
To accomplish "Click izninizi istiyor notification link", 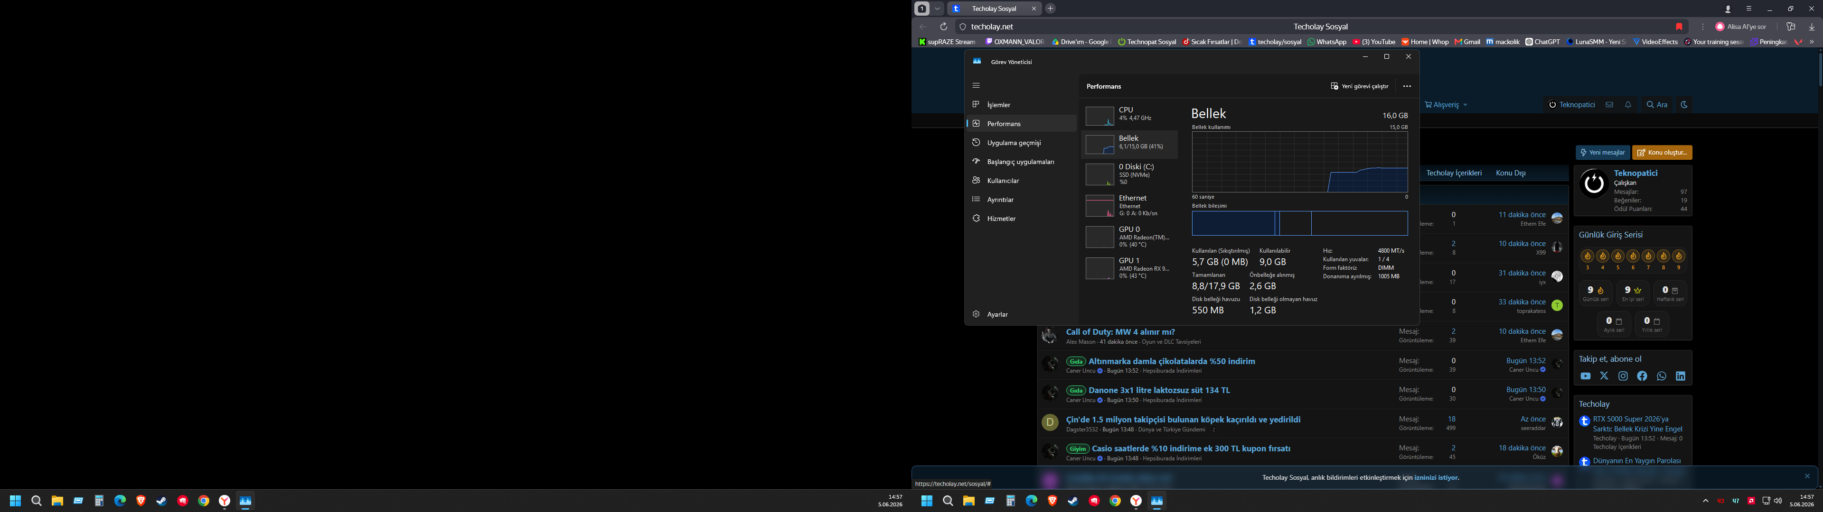I will click(1437, 477).
